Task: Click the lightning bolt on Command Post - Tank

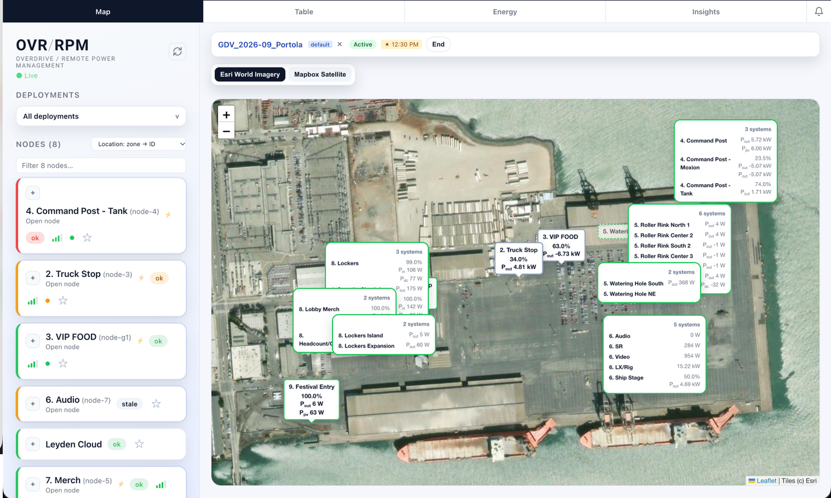Action: (x=168, y=214)
